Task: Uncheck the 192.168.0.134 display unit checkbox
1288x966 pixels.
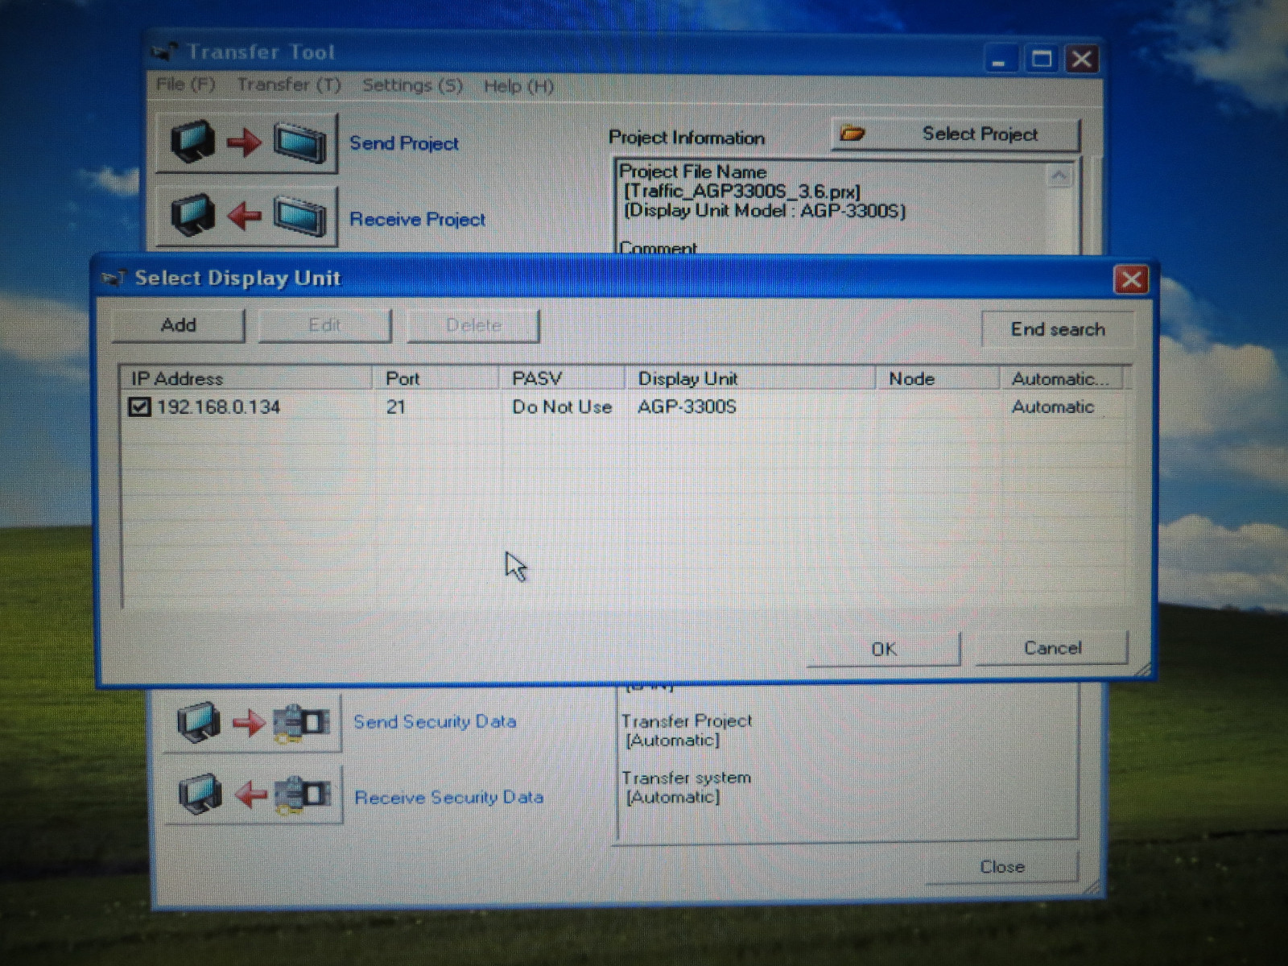Action: click(139, 407)
